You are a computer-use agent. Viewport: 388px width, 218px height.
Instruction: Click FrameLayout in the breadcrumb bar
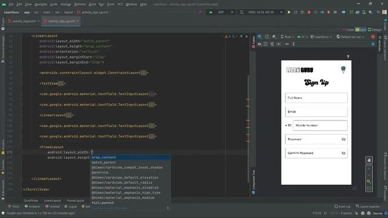[75, 200]
